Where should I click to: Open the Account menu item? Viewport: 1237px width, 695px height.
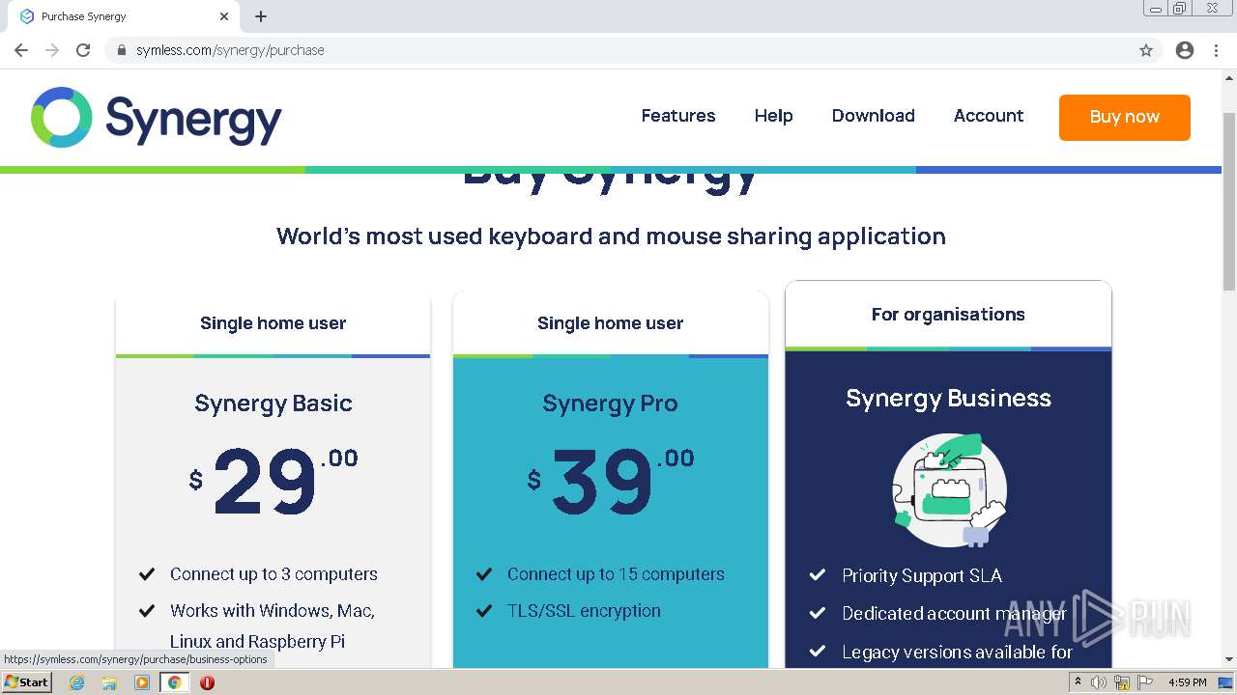tap(989, 116)
